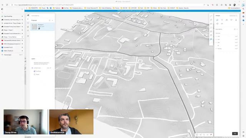Click the DmMakarovGIA video tile
This screenshot has height=138, width=246.
tap(71, 122)
